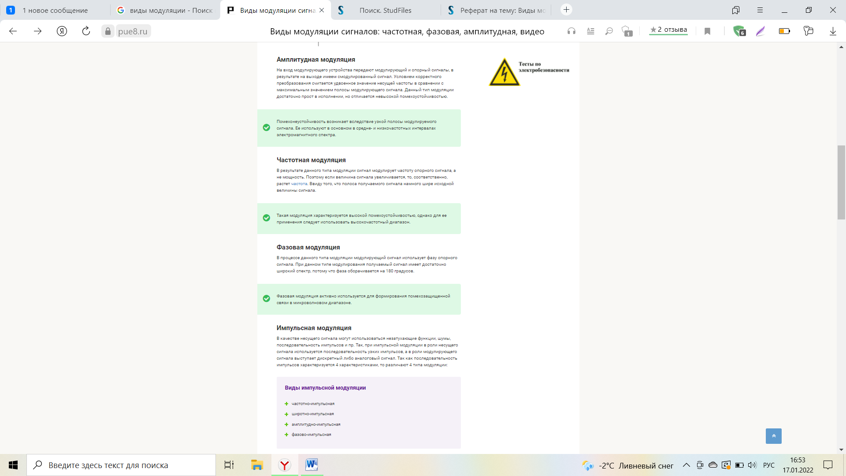
Task: Click the Windows taskbar search box
Action: tap(121, 465)
